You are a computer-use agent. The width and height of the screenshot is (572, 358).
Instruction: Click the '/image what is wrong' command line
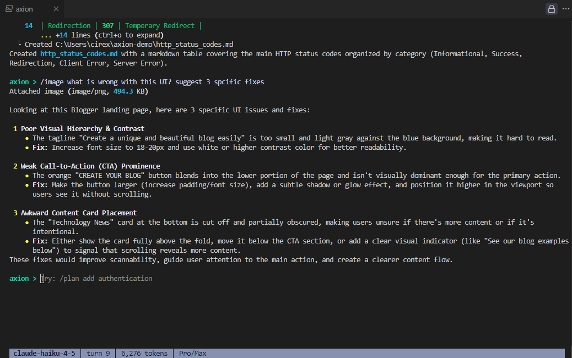click(x=152, y=82)
